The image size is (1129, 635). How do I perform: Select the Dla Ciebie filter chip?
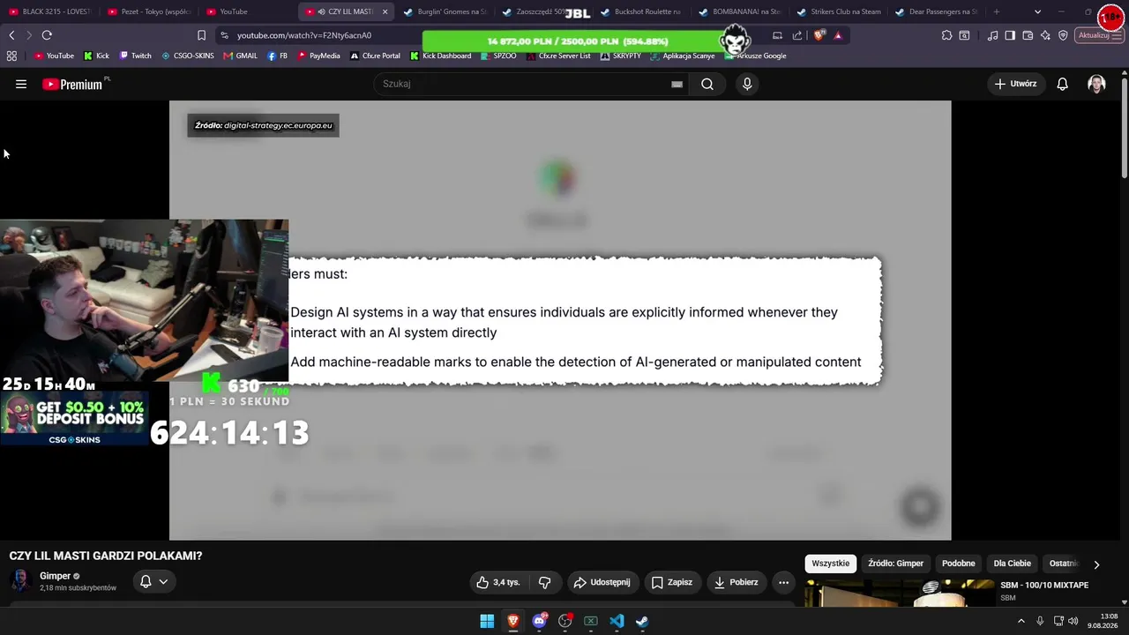1013,564
